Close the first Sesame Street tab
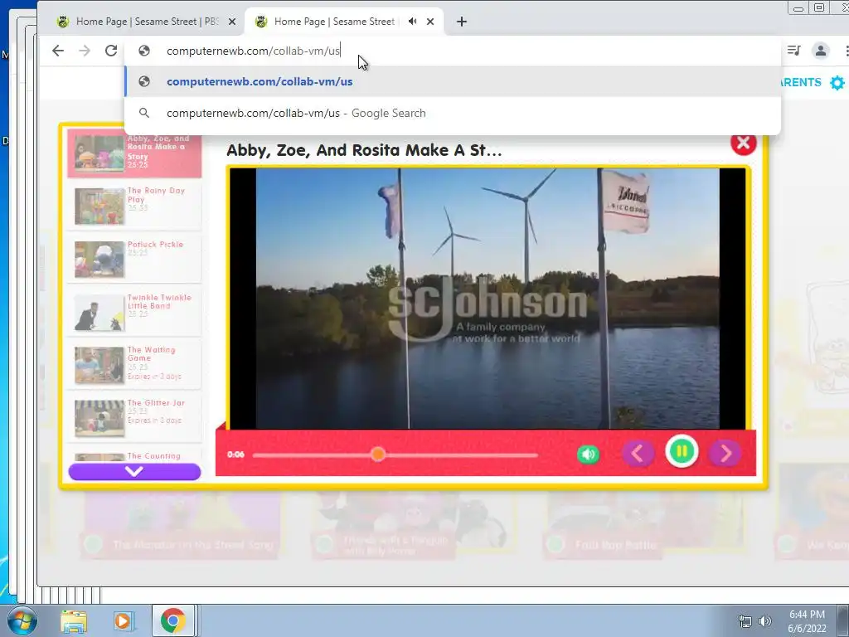This screenshot has height=637, width=849. click(x=232, y=22)
